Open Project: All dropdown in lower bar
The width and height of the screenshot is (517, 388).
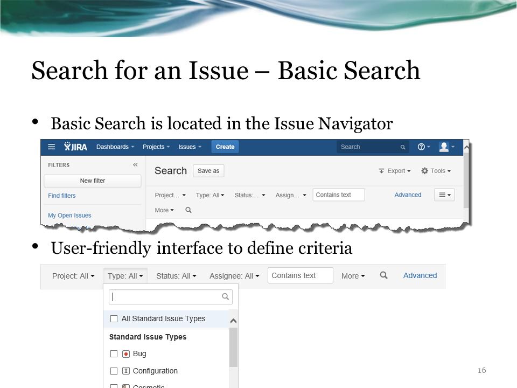point(73,276)
